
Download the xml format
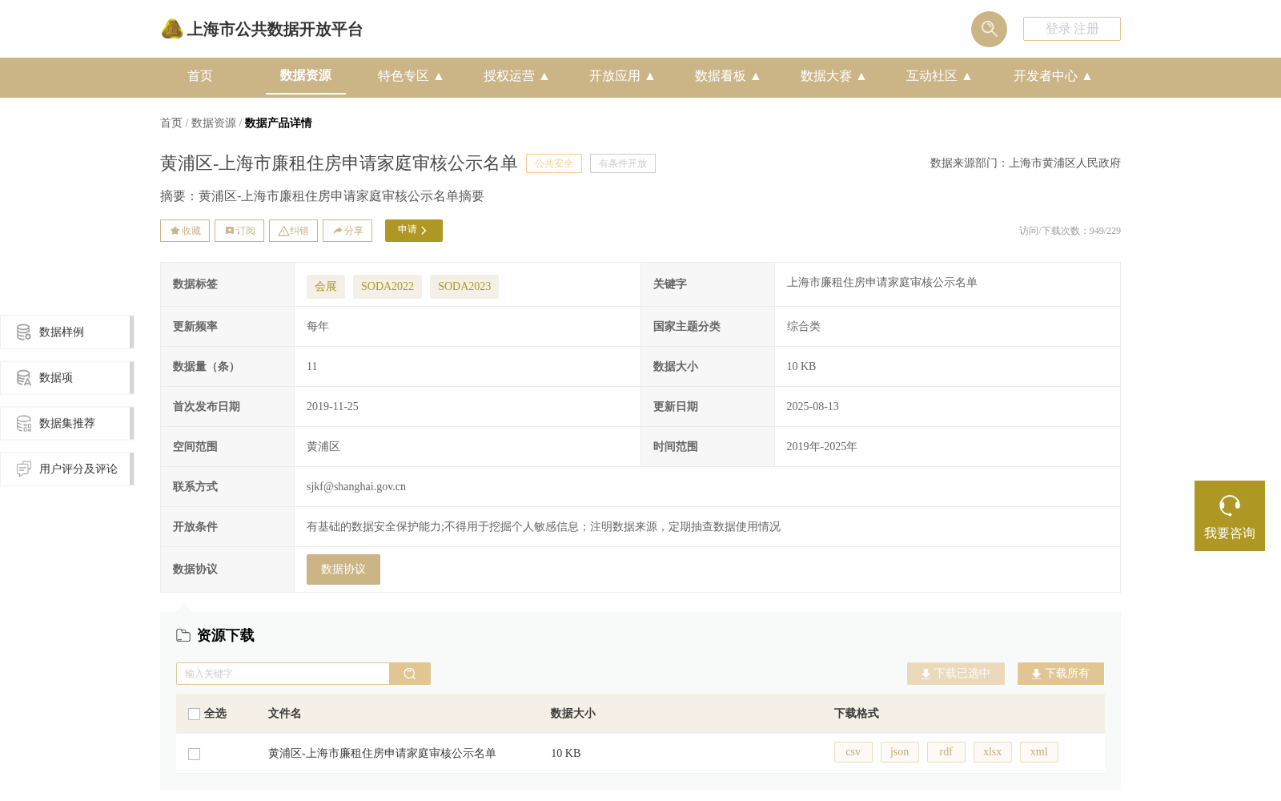pyautogui.click(x=1039, y=752)
